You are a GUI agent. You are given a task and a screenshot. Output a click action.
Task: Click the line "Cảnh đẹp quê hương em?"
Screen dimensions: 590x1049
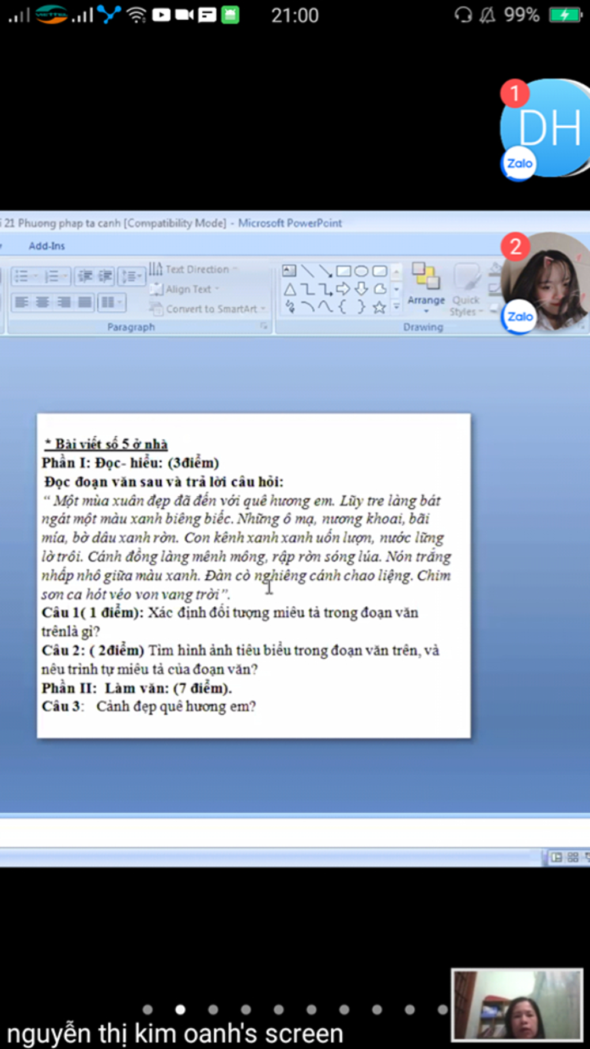click(176, 707)
